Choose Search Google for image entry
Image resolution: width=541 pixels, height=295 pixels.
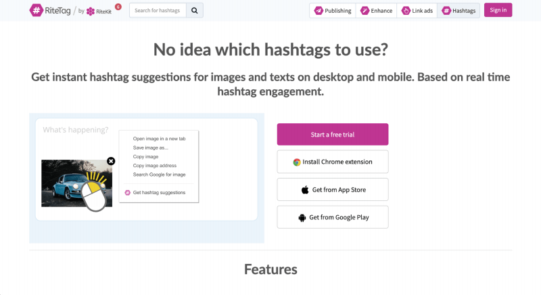(x=159, y=175)
